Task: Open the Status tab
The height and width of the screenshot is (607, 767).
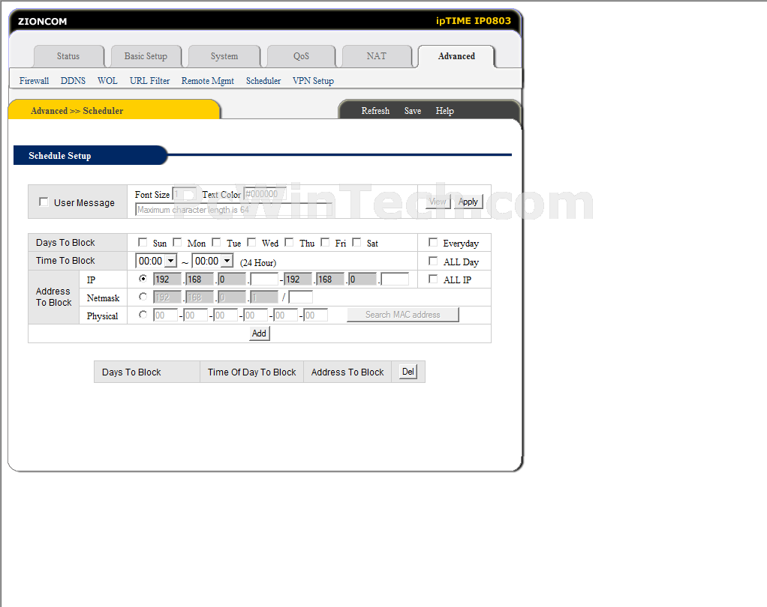Action: (68, 56)
